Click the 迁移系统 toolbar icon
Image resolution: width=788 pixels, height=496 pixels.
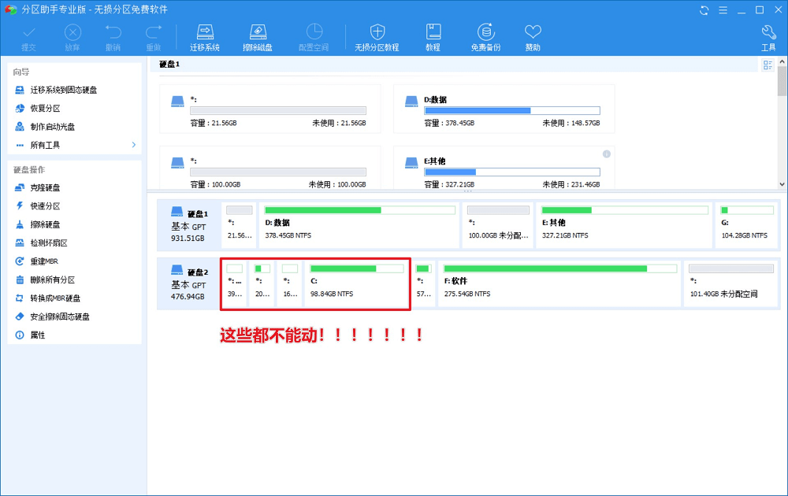click(x=204, y=37)
